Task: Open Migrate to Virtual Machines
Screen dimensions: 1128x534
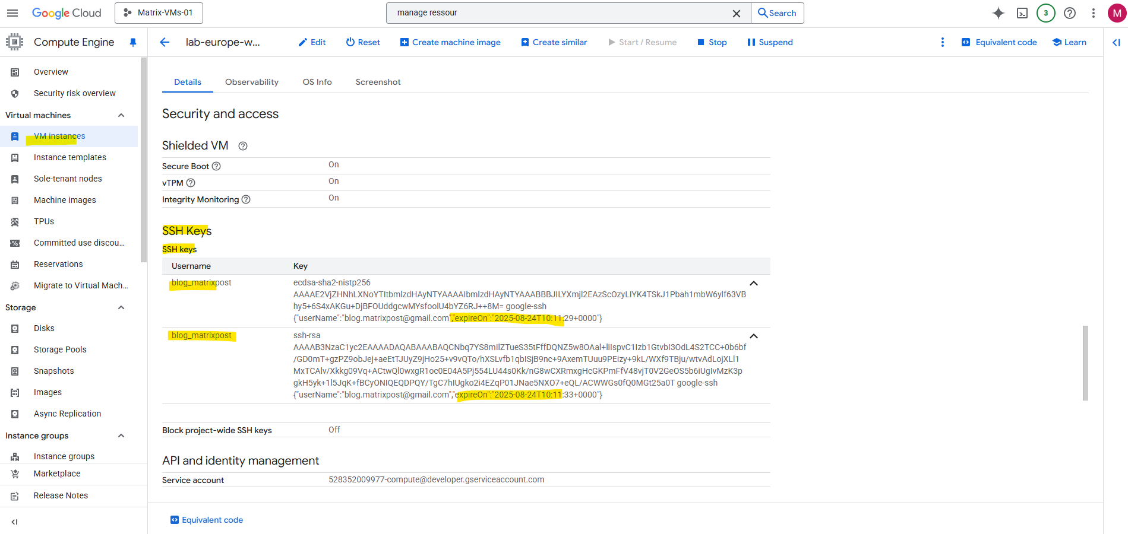Action: coord(69,285)
